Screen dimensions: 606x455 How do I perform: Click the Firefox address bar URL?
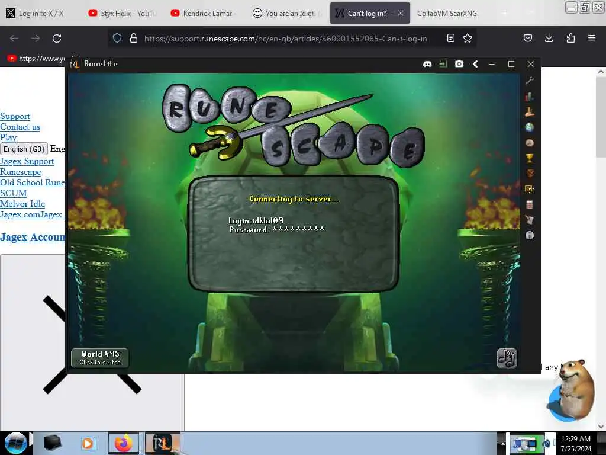[x=285, y=39]
